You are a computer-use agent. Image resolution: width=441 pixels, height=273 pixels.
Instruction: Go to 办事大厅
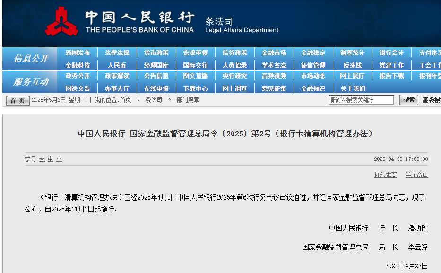[x=117, y=88]
